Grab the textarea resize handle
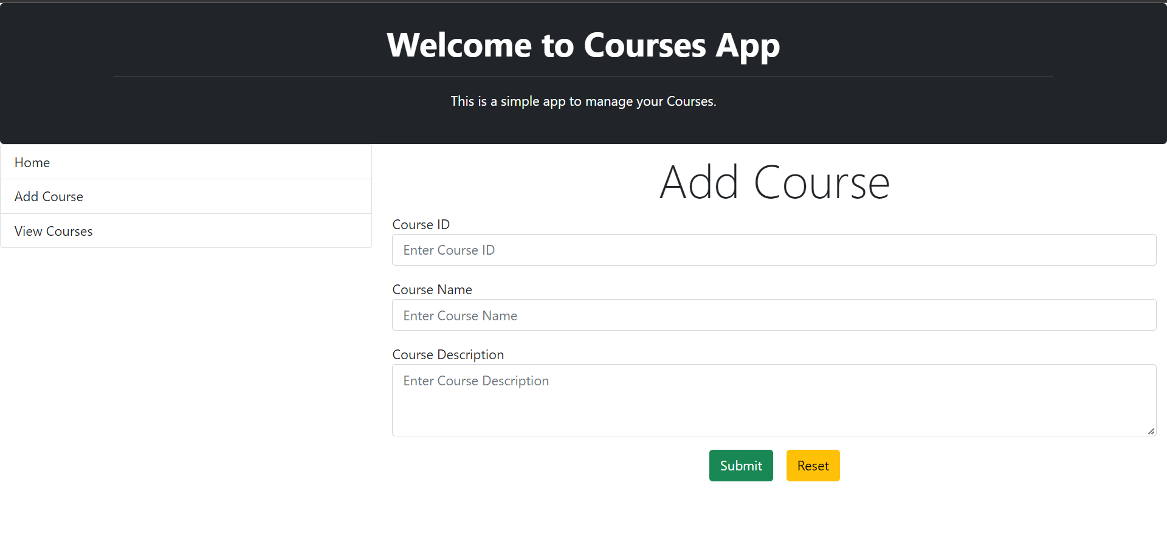The width and height of the screenshot is (1167, 547). [1151, 432]
